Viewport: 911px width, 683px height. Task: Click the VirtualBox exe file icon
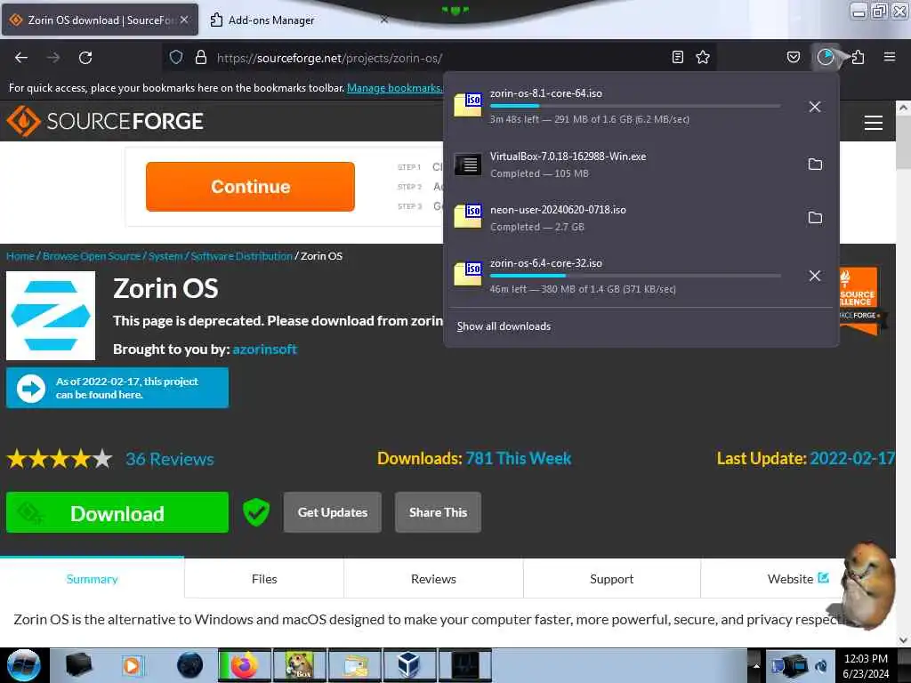[x=468, y=165]
